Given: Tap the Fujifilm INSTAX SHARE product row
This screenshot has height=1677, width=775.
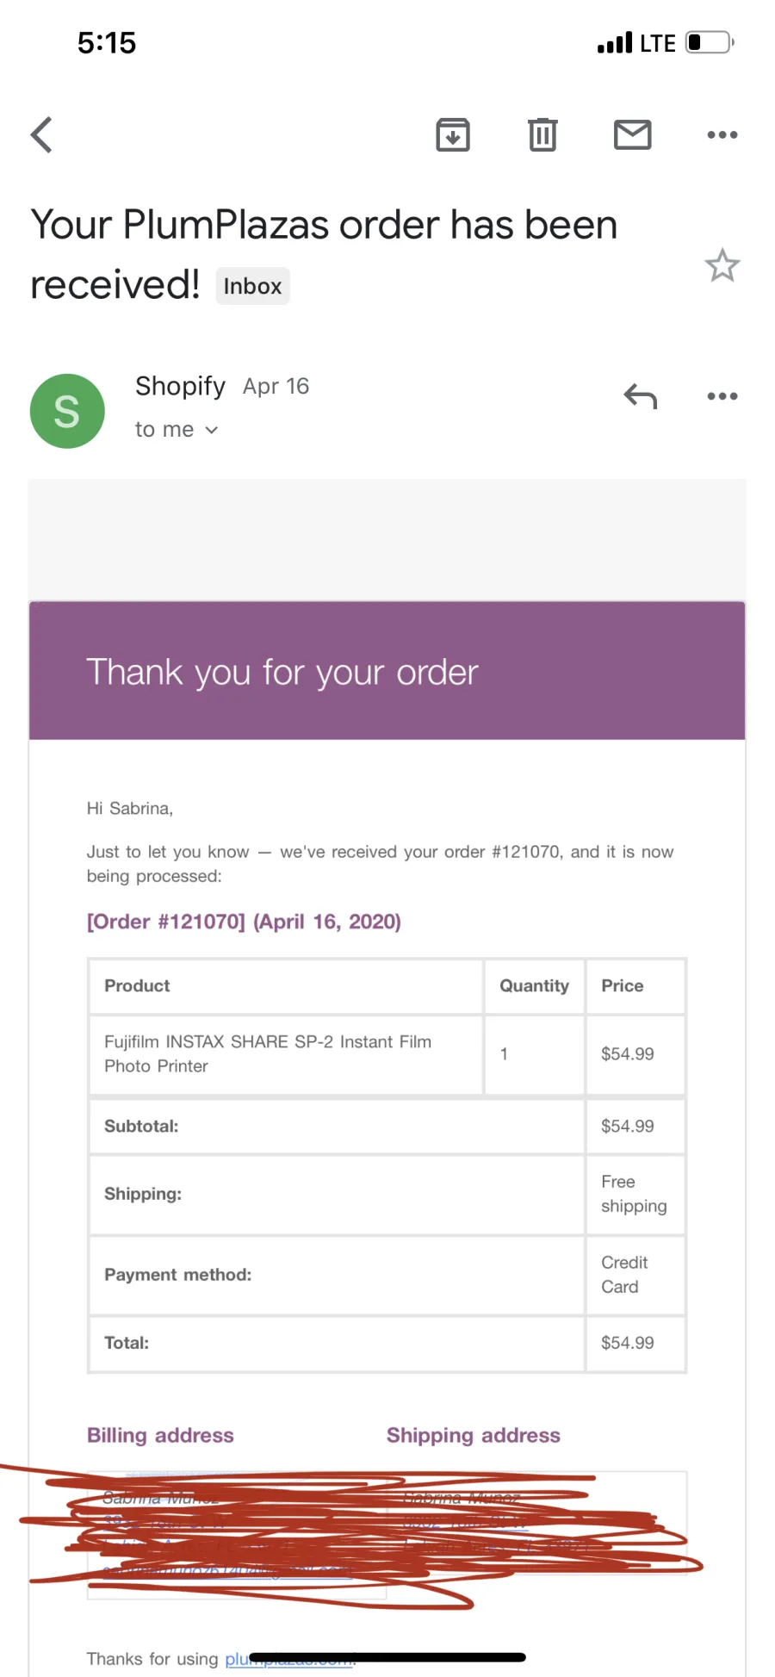Looking at the screenshot, I should pos(387,1054).
